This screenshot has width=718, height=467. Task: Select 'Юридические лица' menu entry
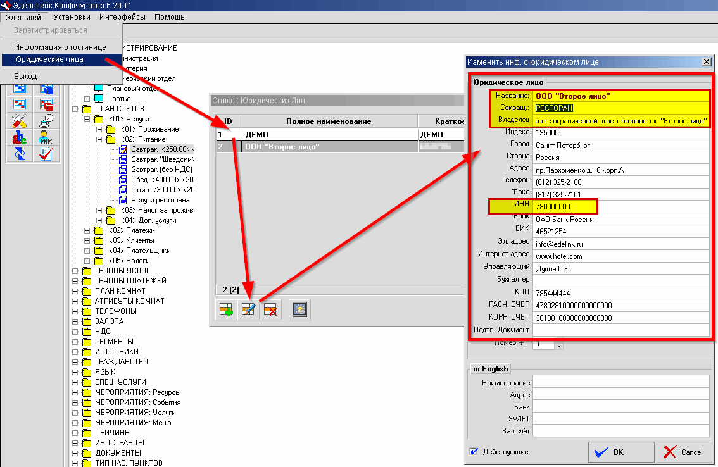[x=49, y=59]
